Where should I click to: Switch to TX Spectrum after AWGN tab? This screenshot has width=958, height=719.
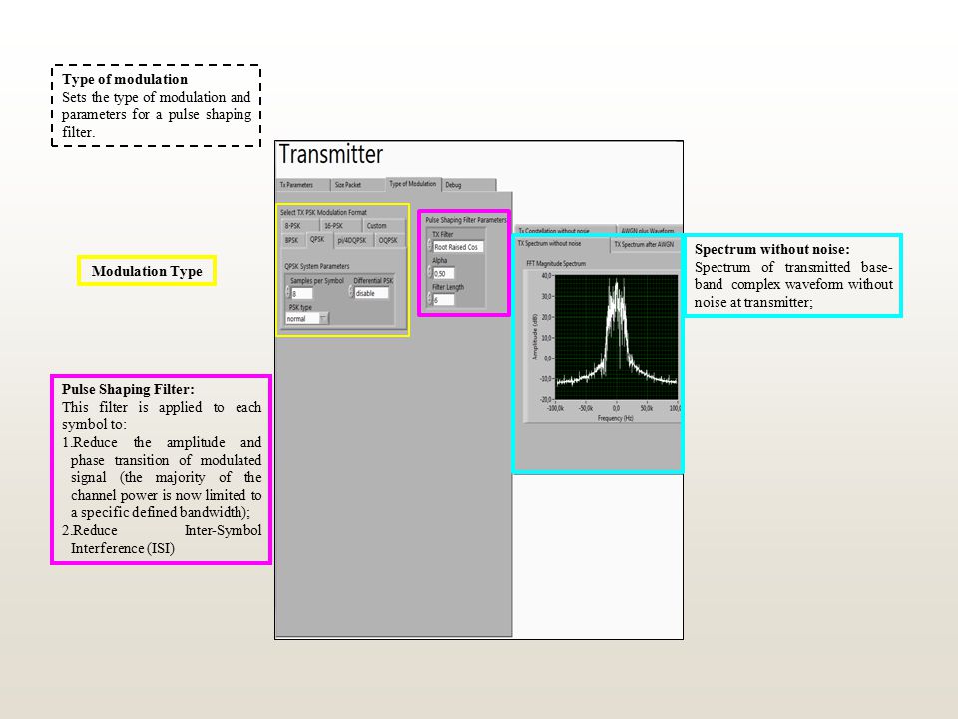coord(645,244)
